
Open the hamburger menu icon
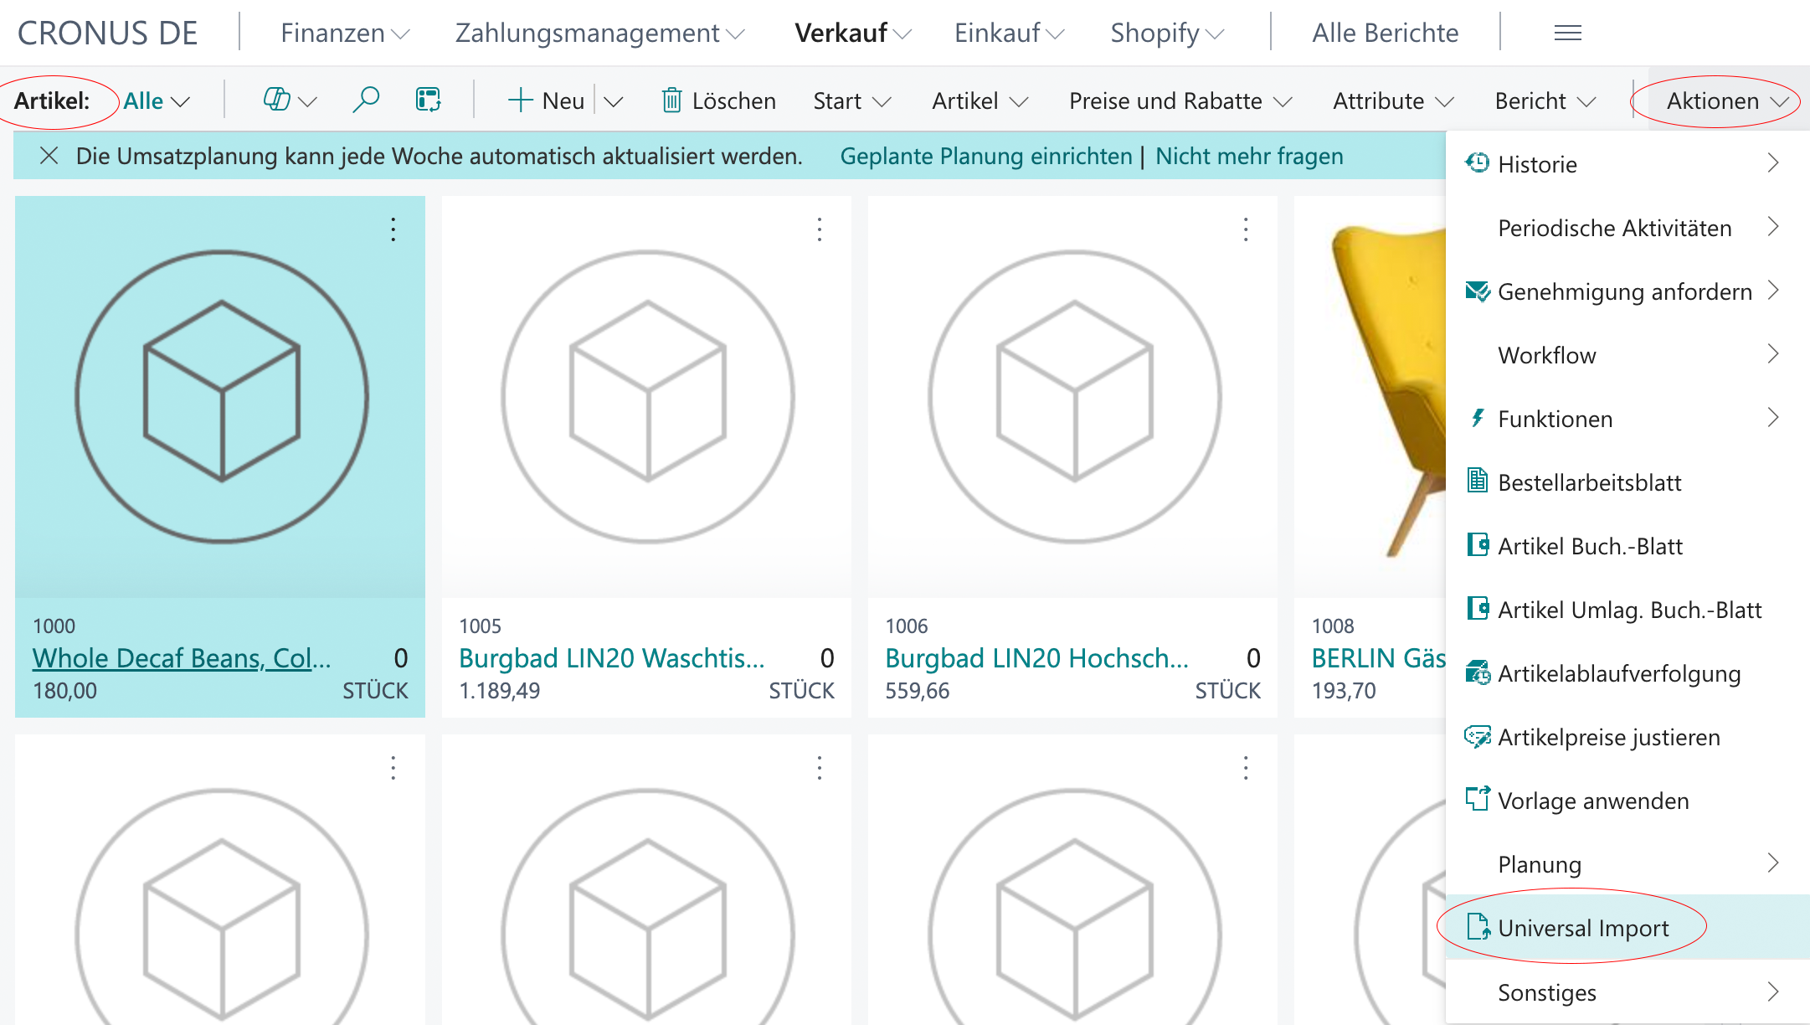point(1568,33)
